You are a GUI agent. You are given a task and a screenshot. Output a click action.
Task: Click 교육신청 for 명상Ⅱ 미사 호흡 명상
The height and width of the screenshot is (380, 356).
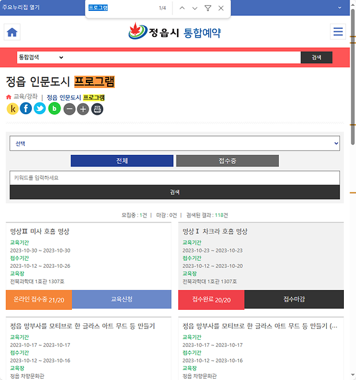122,299
